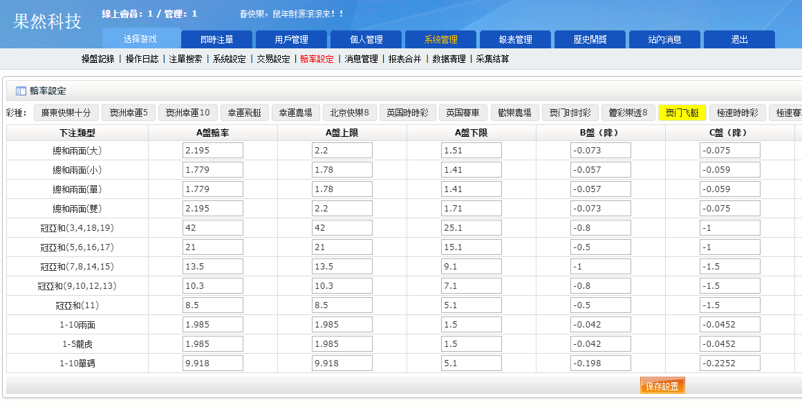Click 退出 to log out
Image resolution: width=802 pixels, height=407 pixels.
(739, 39)
